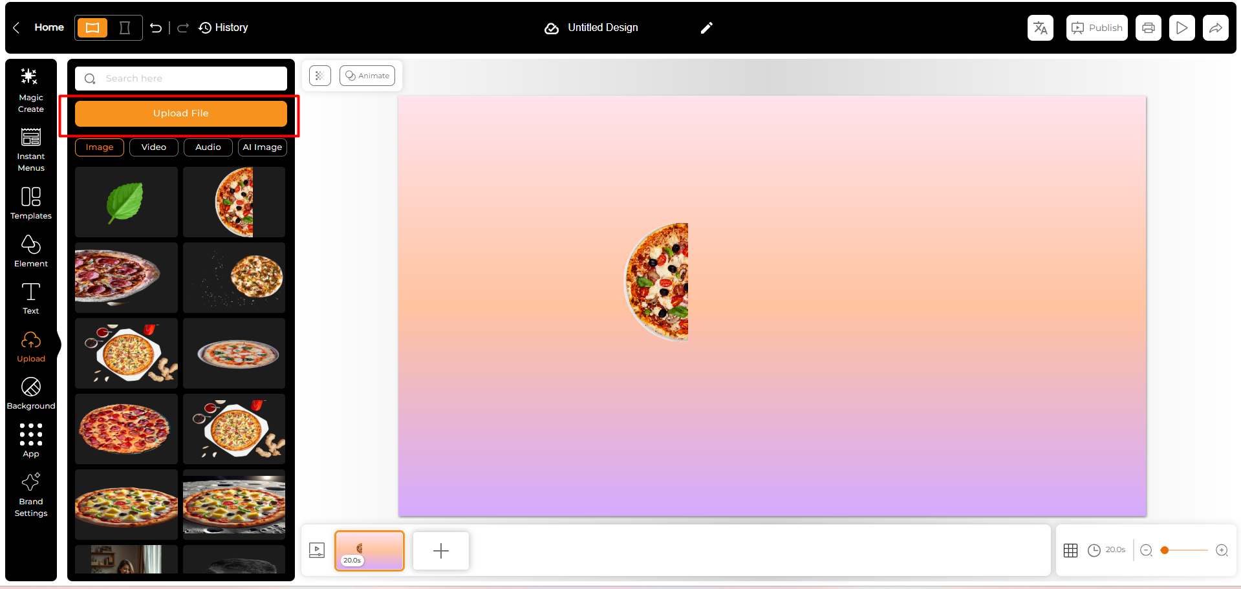Select the Text tool in sidebar
1241x589 pixels.
tap(30, 298)
